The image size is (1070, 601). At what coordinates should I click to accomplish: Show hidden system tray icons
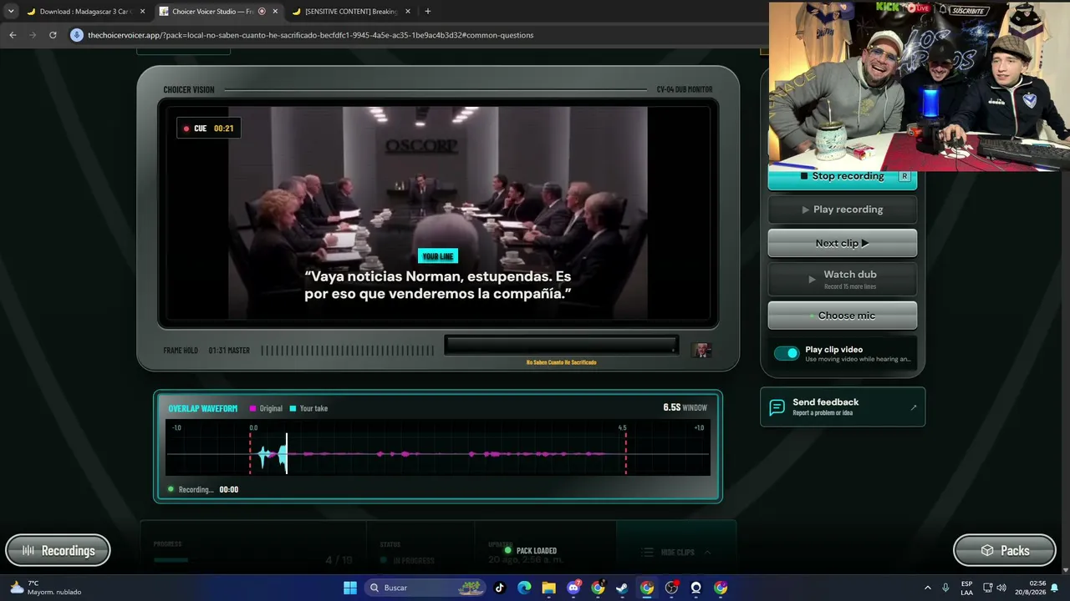[927, 588]
